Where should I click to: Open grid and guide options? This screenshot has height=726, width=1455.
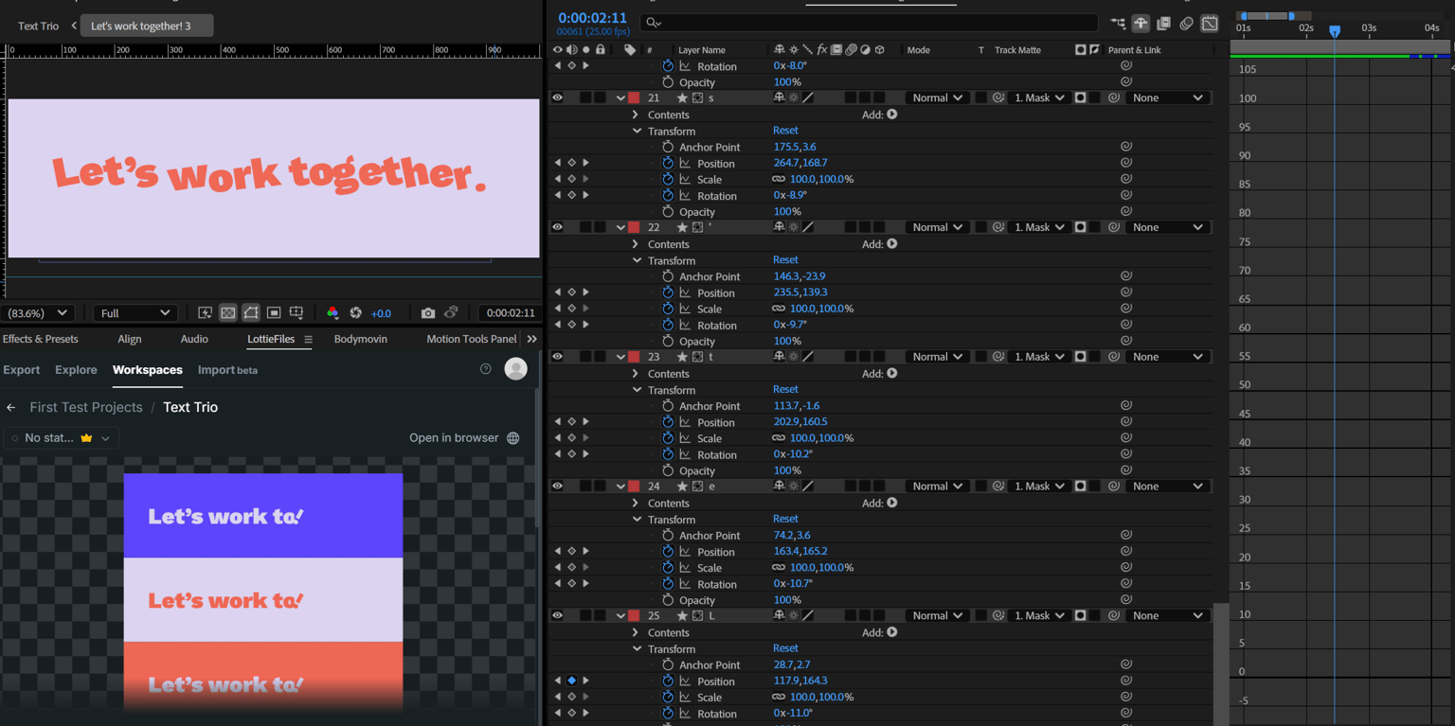[x=296, y=312]
